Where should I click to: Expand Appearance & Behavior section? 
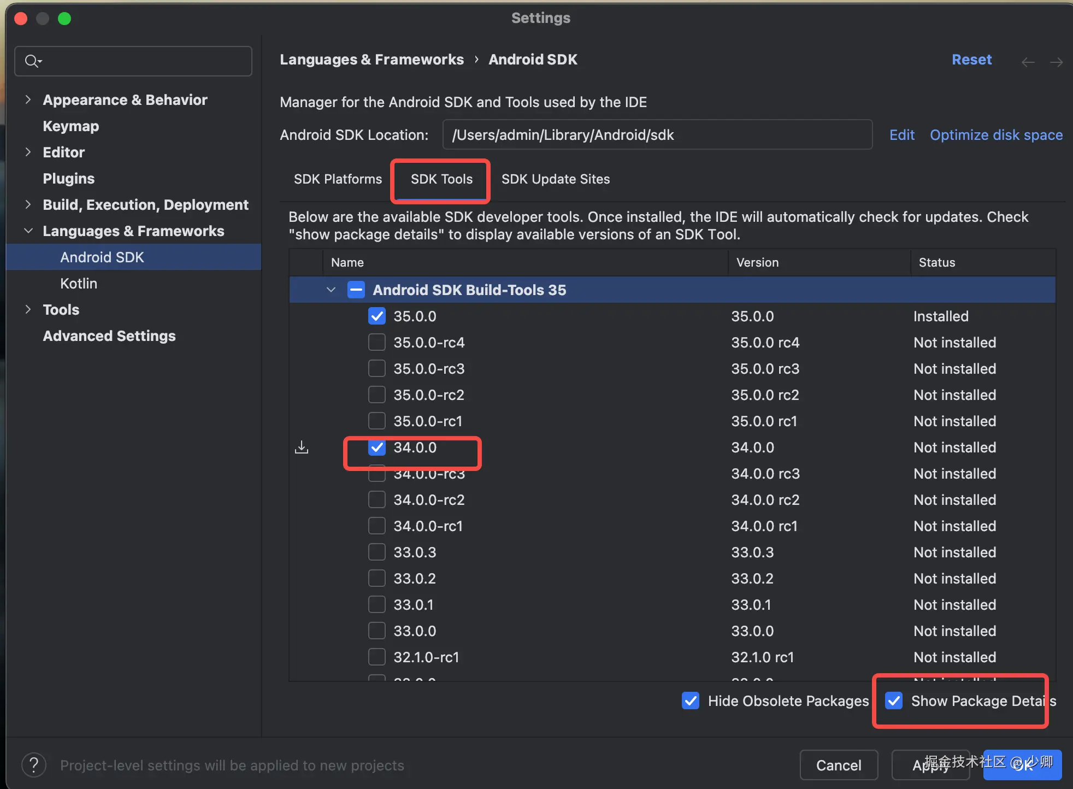[x=28, y=99]
